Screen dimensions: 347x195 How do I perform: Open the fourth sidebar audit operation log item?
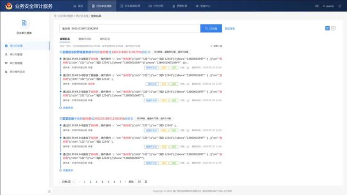click(25, 72)
